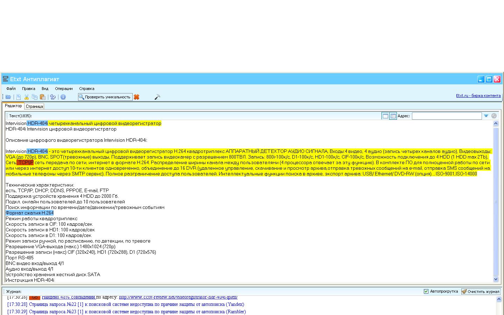504x315 pixels.
Task: Click the line Описание цифрофого видеорегистратора
Action: coord(76,140)
